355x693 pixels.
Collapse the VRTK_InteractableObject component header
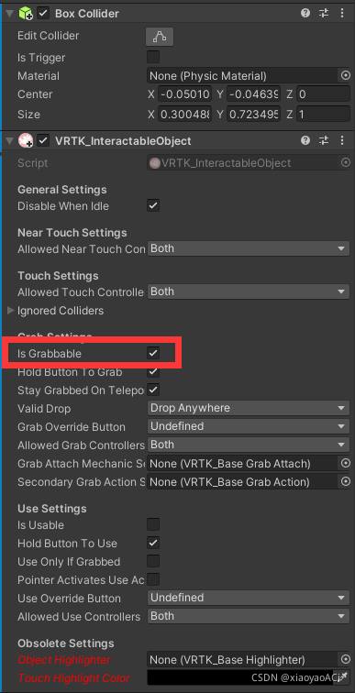[x=10, y=141]
